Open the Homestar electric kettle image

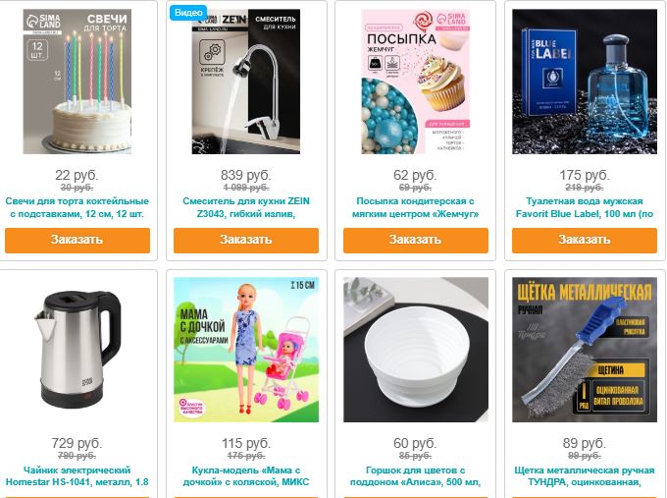[x=77, y=350]
